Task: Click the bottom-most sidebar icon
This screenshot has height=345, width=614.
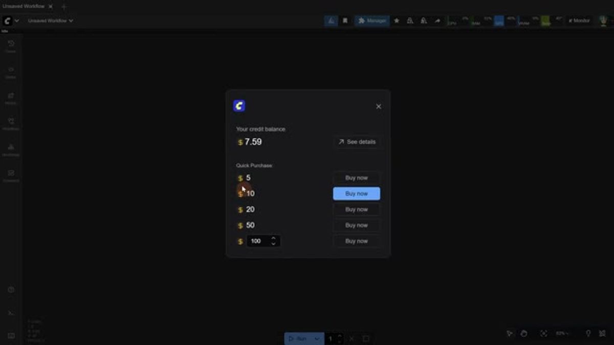Action: [11, 336]
